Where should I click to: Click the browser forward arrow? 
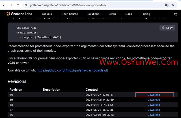click(11, 5)
